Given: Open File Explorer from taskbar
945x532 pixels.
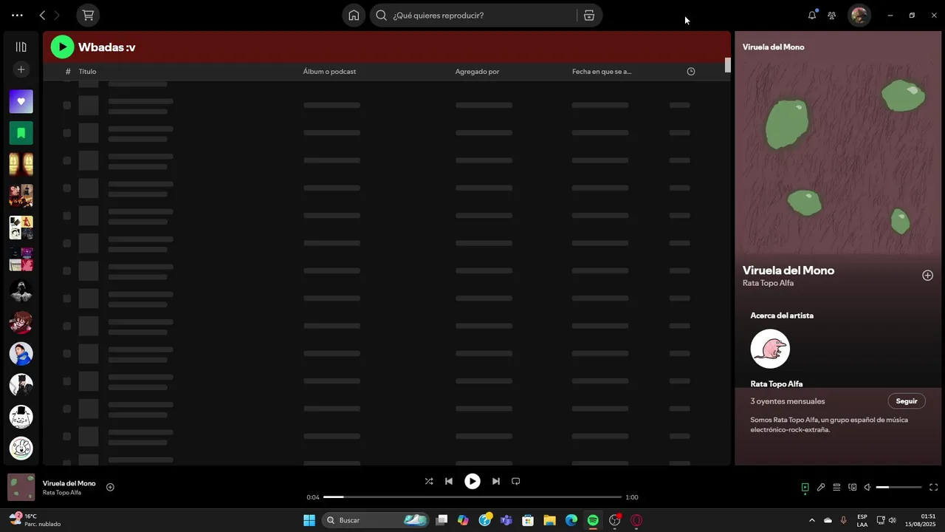Looking at the screenshot, I should click(549, 520).
